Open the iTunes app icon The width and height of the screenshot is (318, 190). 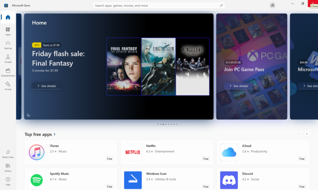coord(36,152)
